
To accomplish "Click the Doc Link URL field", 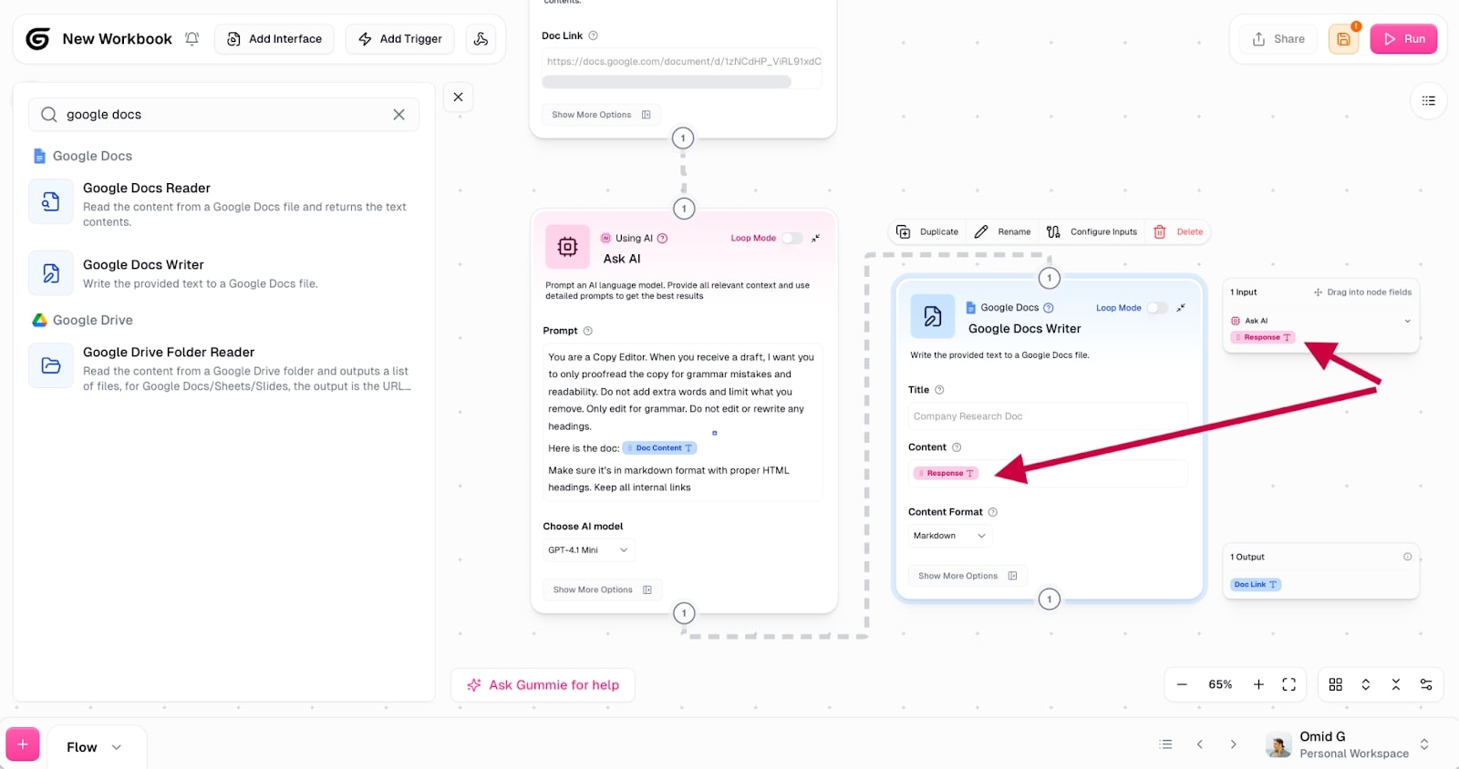I will click(682, 61).
